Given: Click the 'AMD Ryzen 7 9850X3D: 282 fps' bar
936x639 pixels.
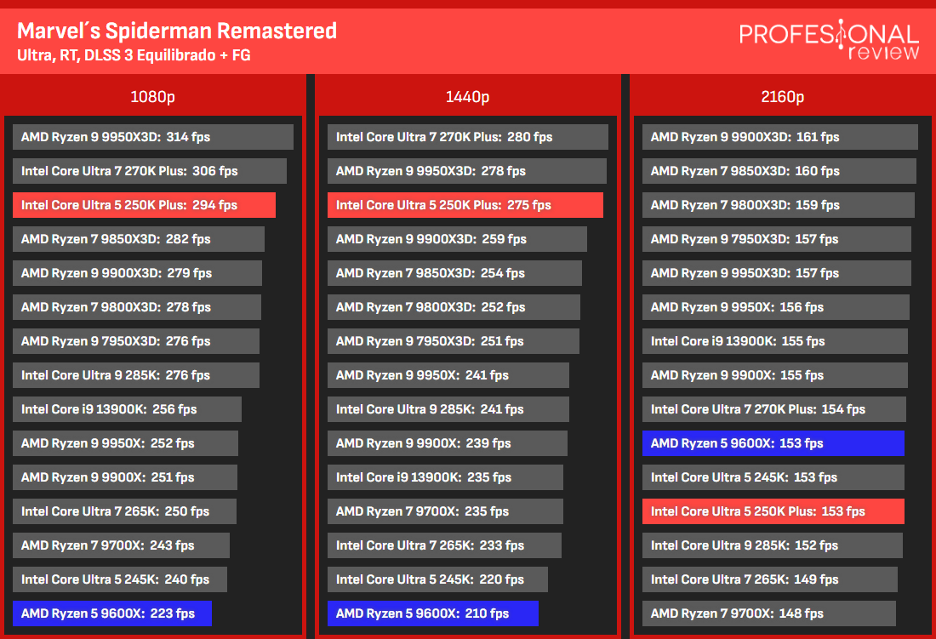Looking at the screenshot, I should tap(139, 239).
